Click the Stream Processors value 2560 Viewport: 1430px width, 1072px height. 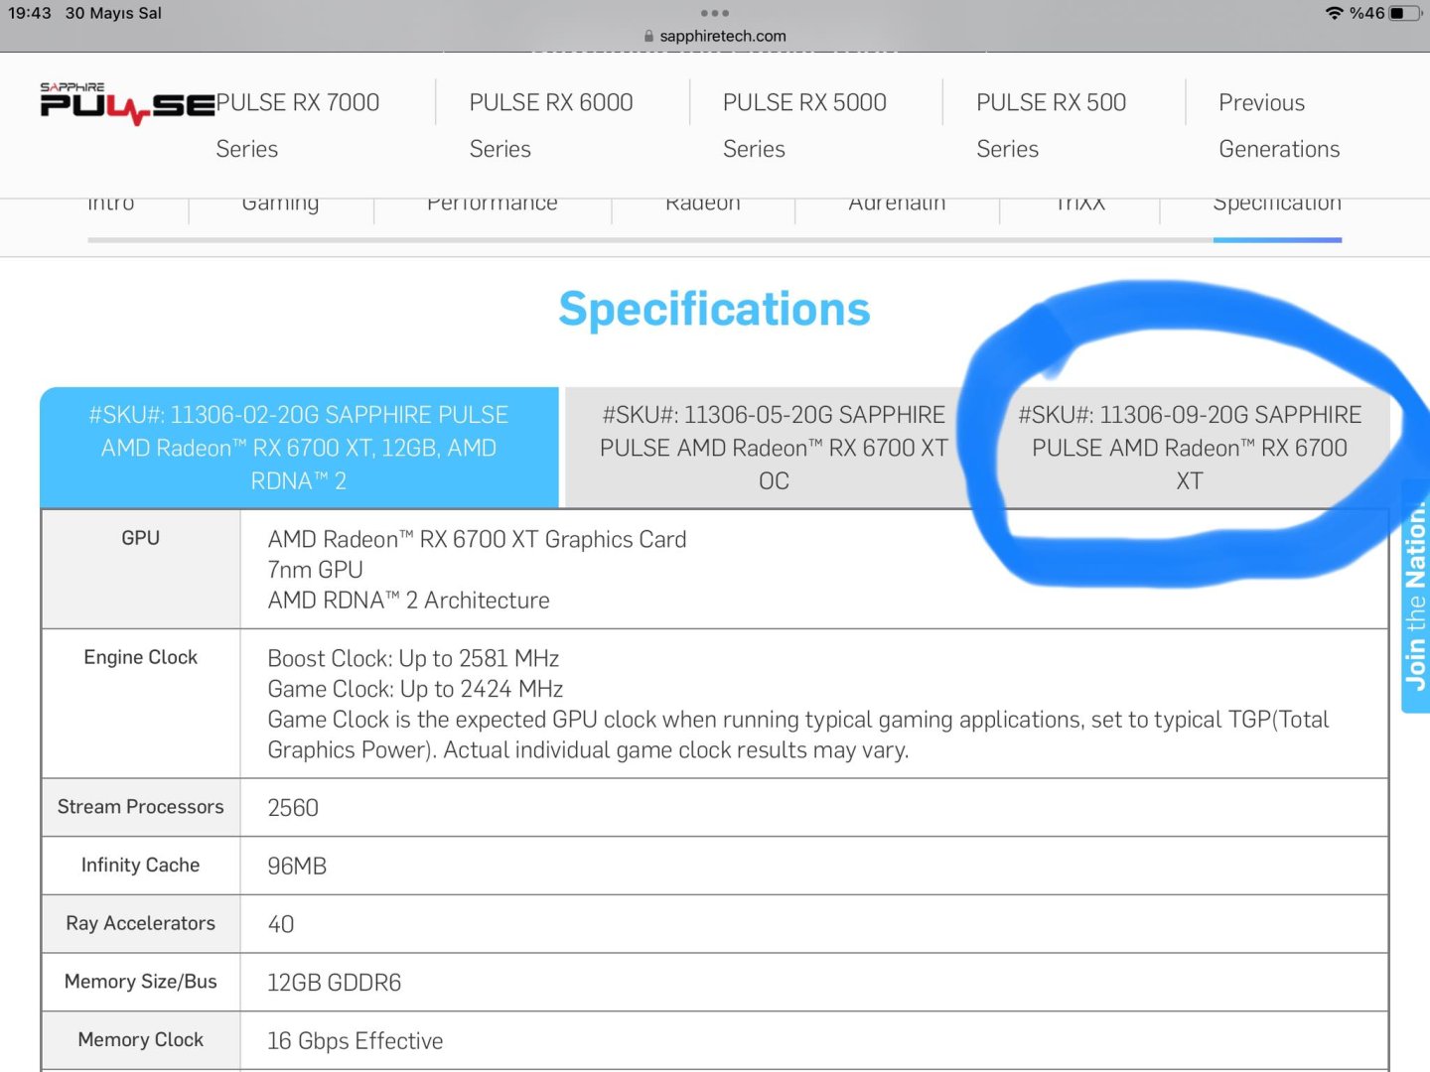coord(293,808)
